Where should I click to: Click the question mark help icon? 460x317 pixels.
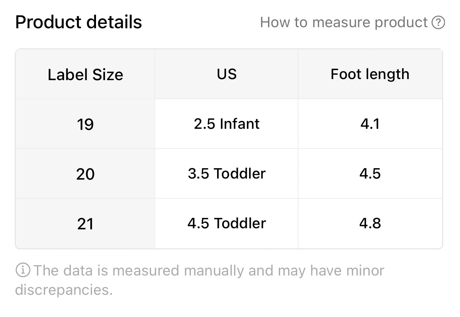click(x=438, y=23)
